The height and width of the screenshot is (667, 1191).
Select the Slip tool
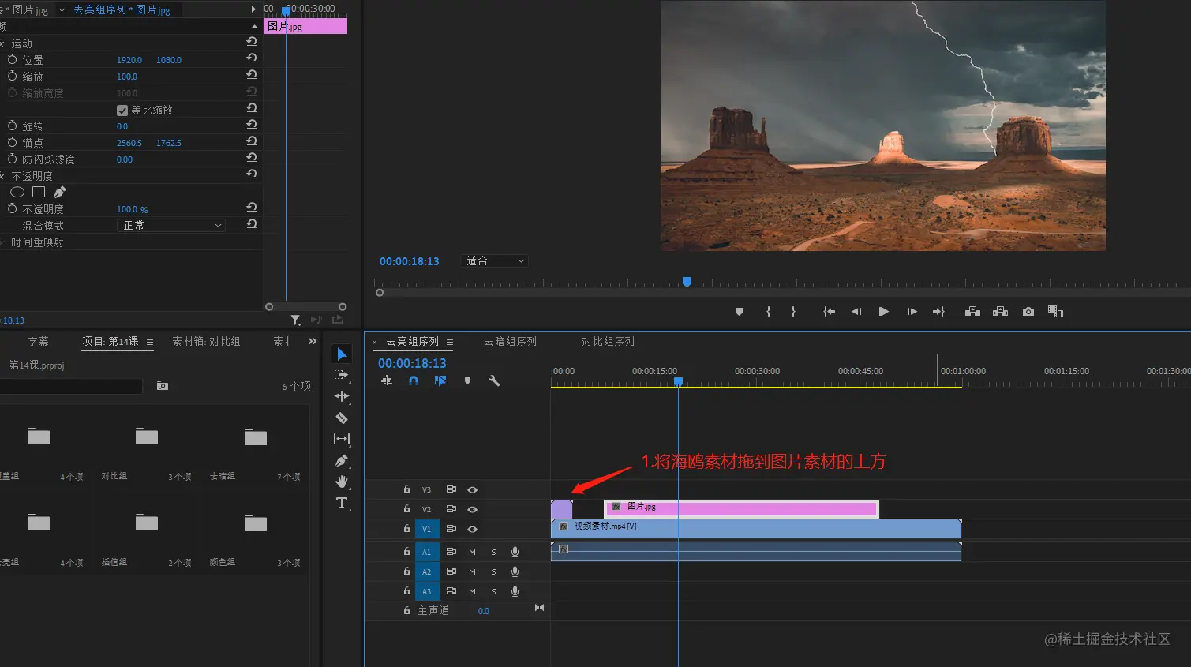[342, 439]
